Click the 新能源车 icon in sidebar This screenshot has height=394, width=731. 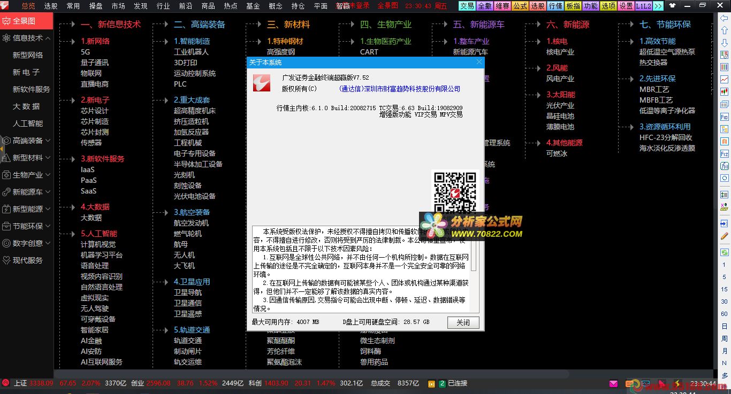[6, 192]
